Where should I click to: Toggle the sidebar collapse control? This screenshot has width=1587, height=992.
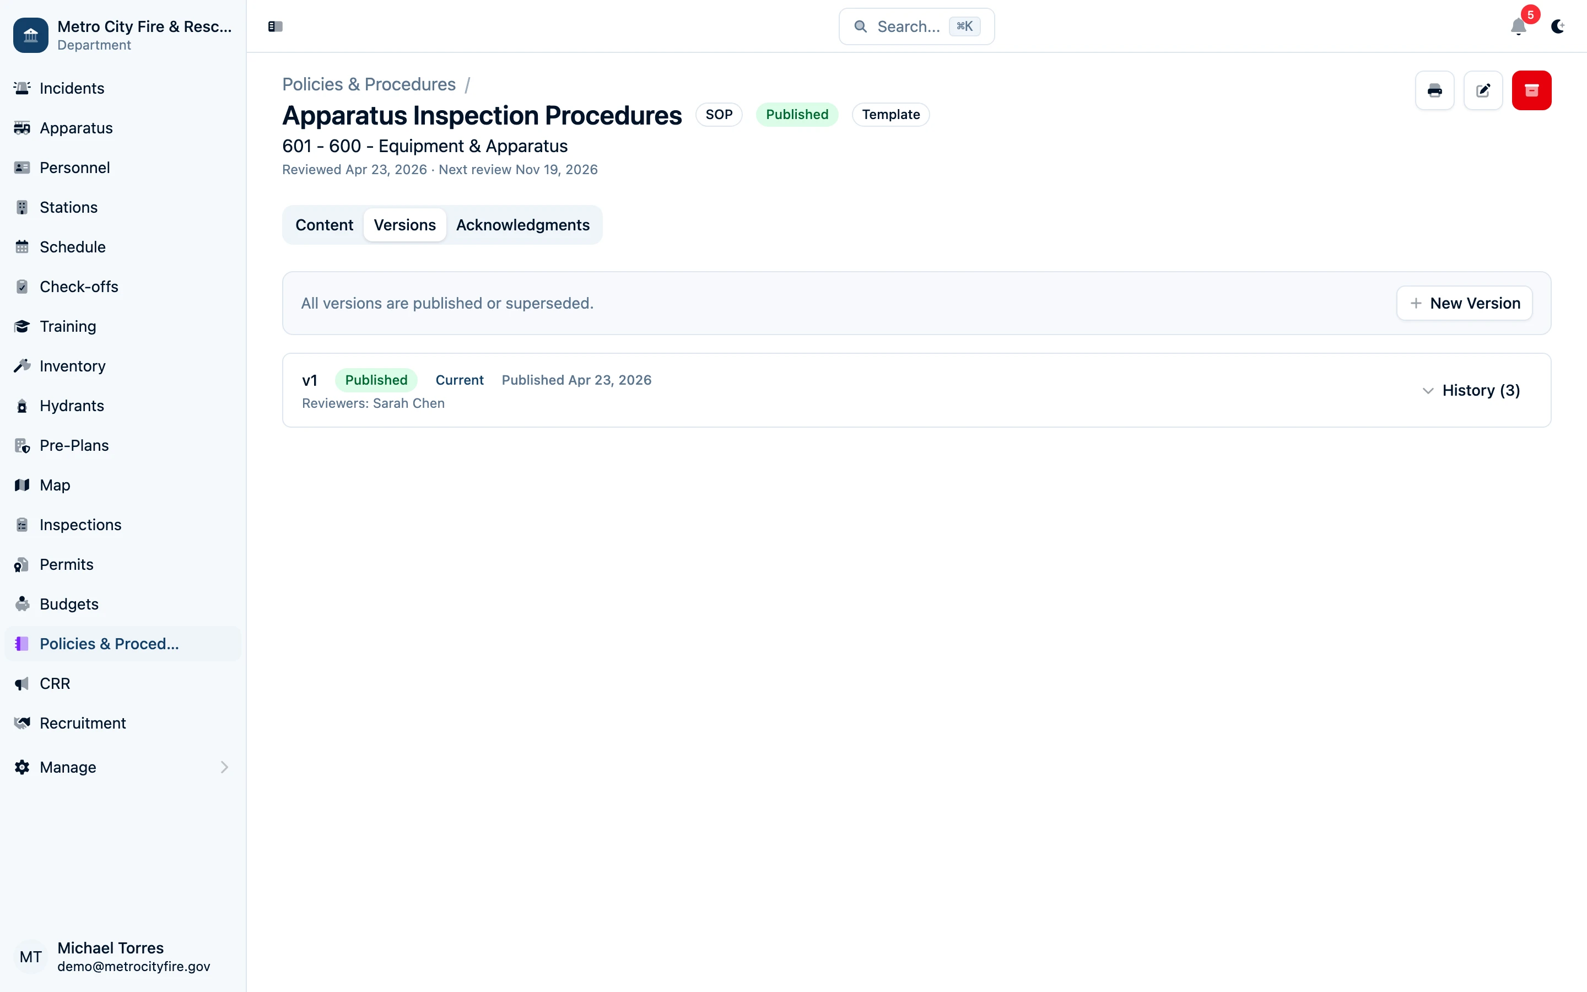point(275,26)
